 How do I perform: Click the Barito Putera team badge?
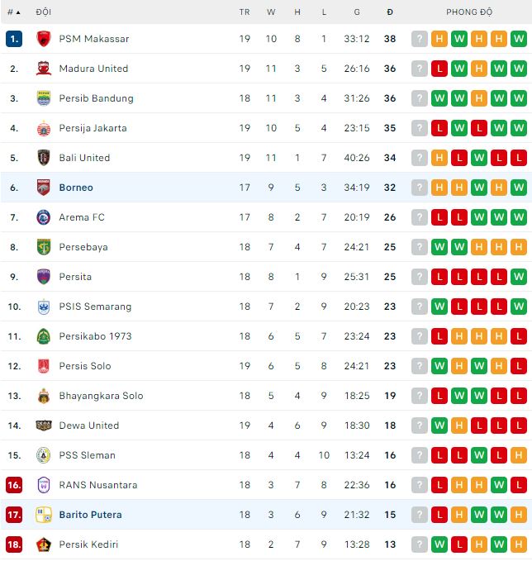point(44,515)
